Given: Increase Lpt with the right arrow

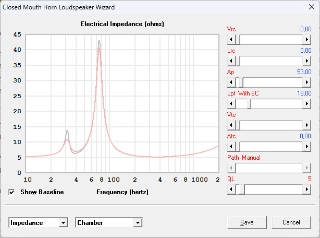Looking at the screenshot, I should (x=306, y=104).
